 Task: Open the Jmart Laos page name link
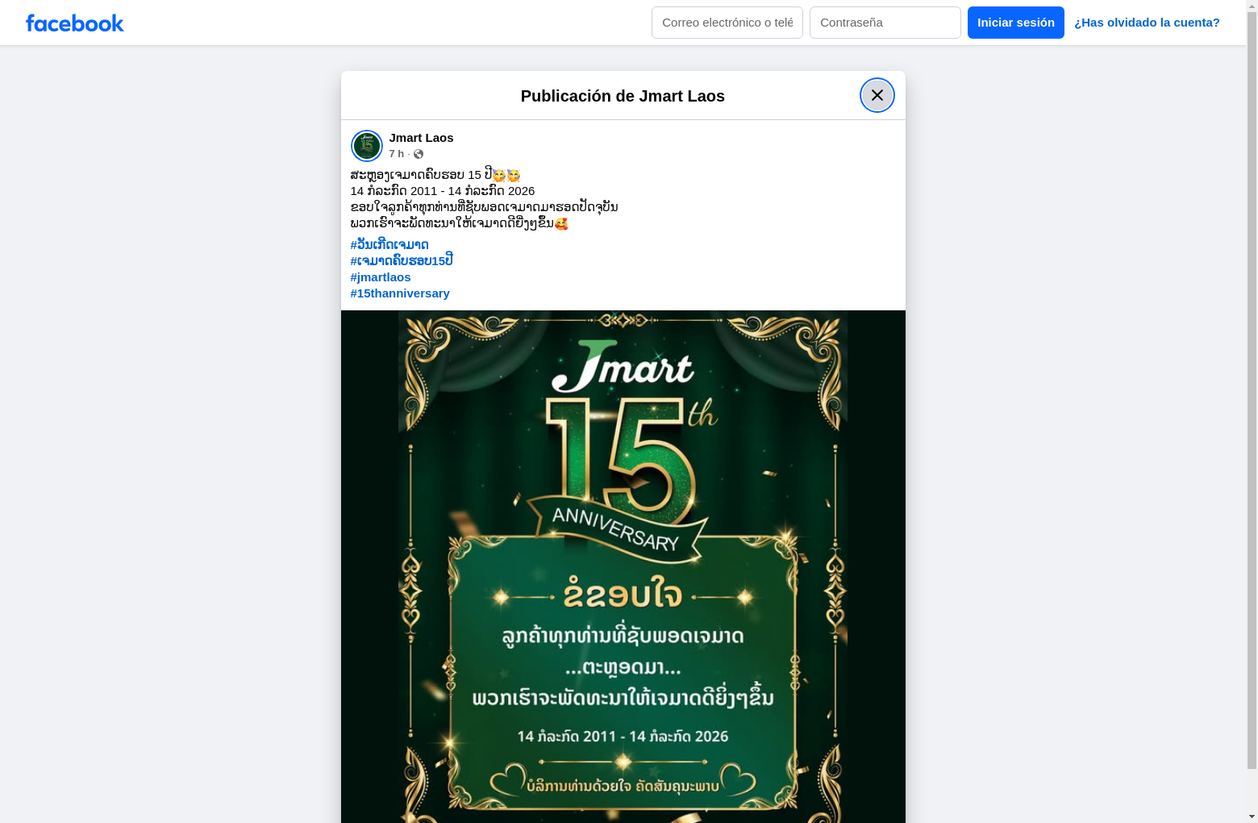tap(421, 138)
